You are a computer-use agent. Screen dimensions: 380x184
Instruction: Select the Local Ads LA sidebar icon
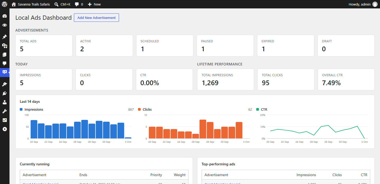pos(4,72)
